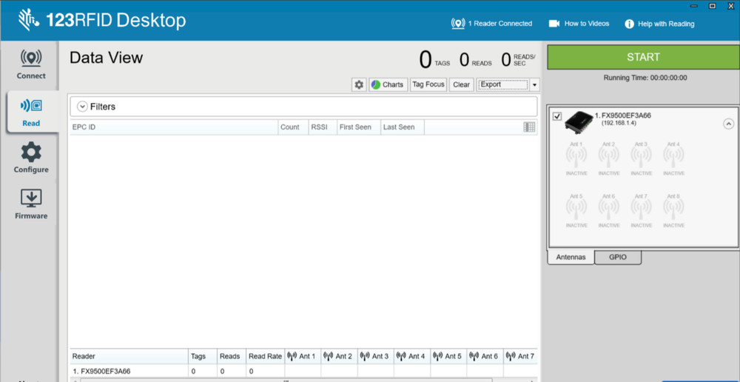740x382 pixels.
Task: Select Ant 6 antenna icon in reader panel
Action: (609, 210)
